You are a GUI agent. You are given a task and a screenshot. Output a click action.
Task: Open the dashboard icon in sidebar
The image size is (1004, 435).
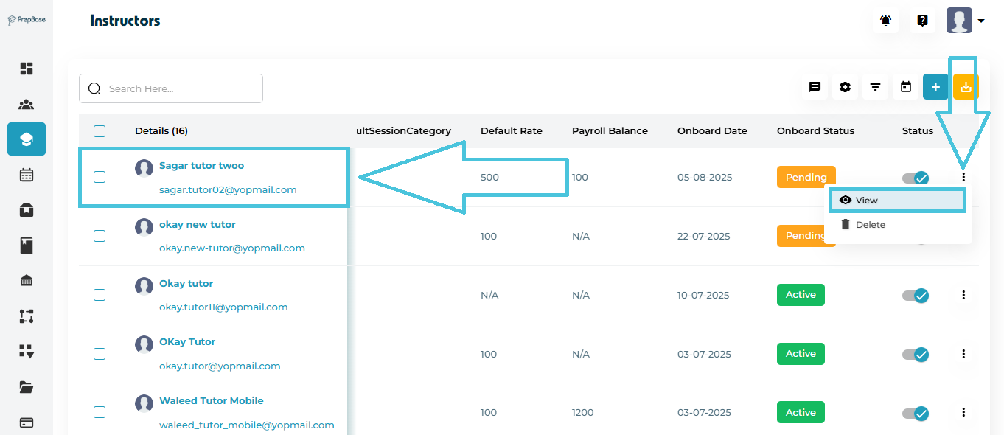[27, 69]
